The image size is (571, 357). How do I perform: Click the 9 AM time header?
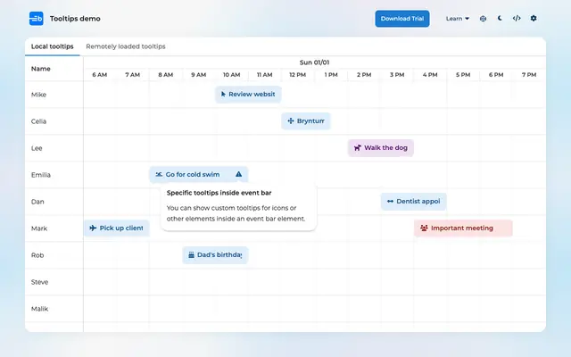[x=199, y=75]
